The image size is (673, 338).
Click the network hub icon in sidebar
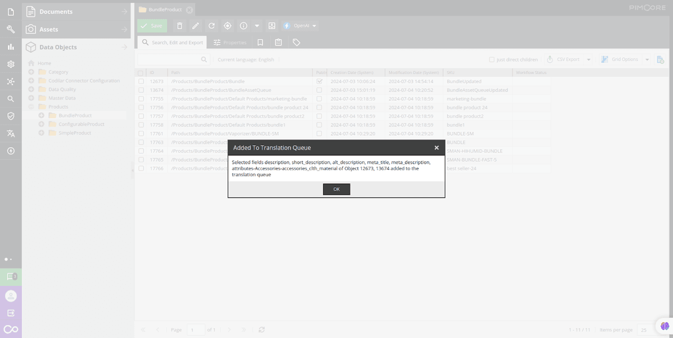(11, 82)
